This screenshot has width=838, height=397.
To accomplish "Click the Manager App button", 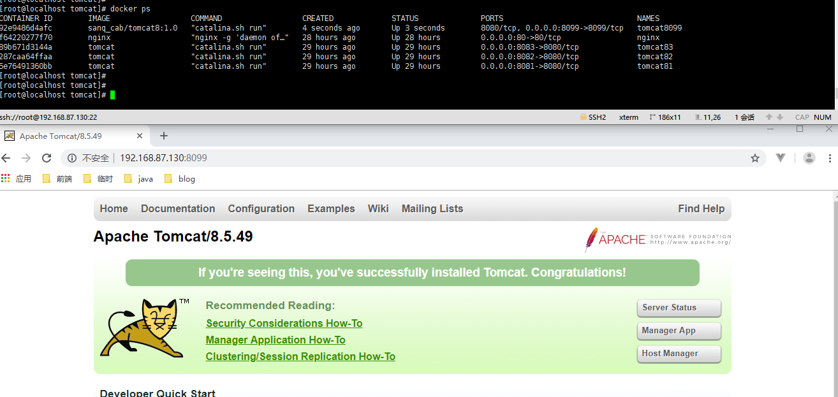I will pyautogui.click(x=679, y=331).
